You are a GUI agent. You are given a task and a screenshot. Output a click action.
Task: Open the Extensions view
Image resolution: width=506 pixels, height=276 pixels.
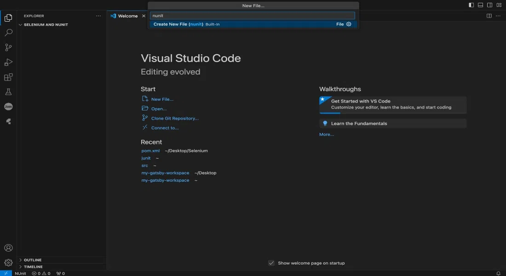[8, 77]
